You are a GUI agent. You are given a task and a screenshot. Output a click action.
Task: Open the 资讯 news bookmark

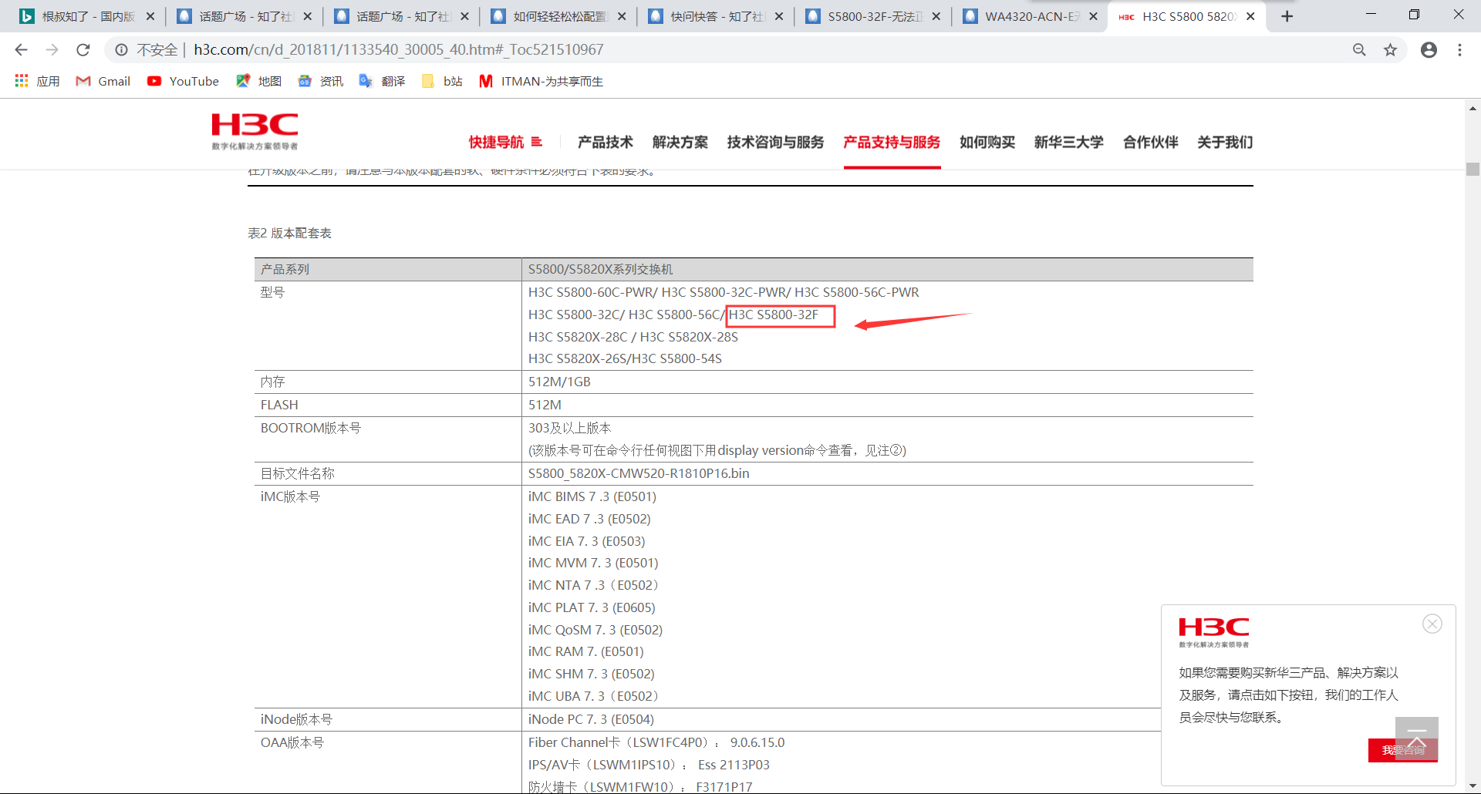[x=320, y=81]
